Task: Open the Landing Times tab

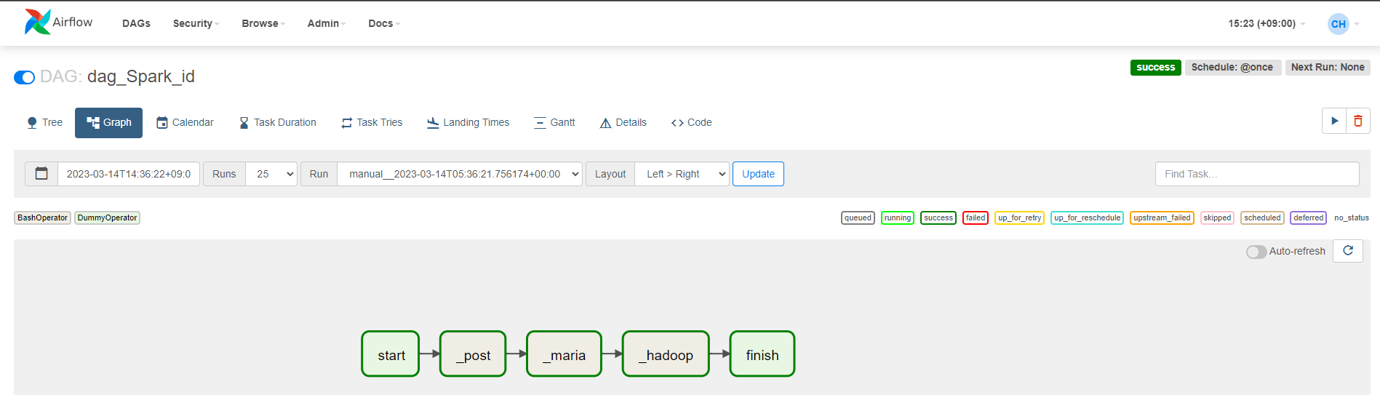Action: [468, 122]
